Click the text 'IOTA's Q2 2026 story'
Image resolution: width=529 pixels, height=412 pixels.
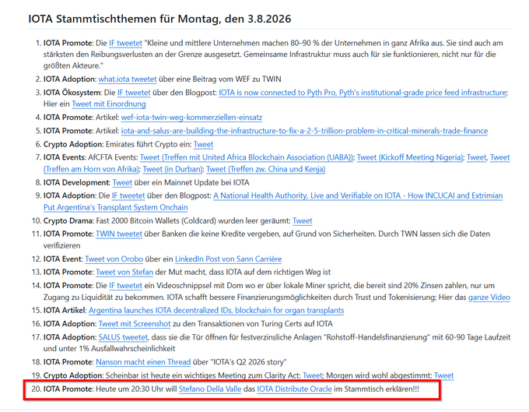coord(249,362)
